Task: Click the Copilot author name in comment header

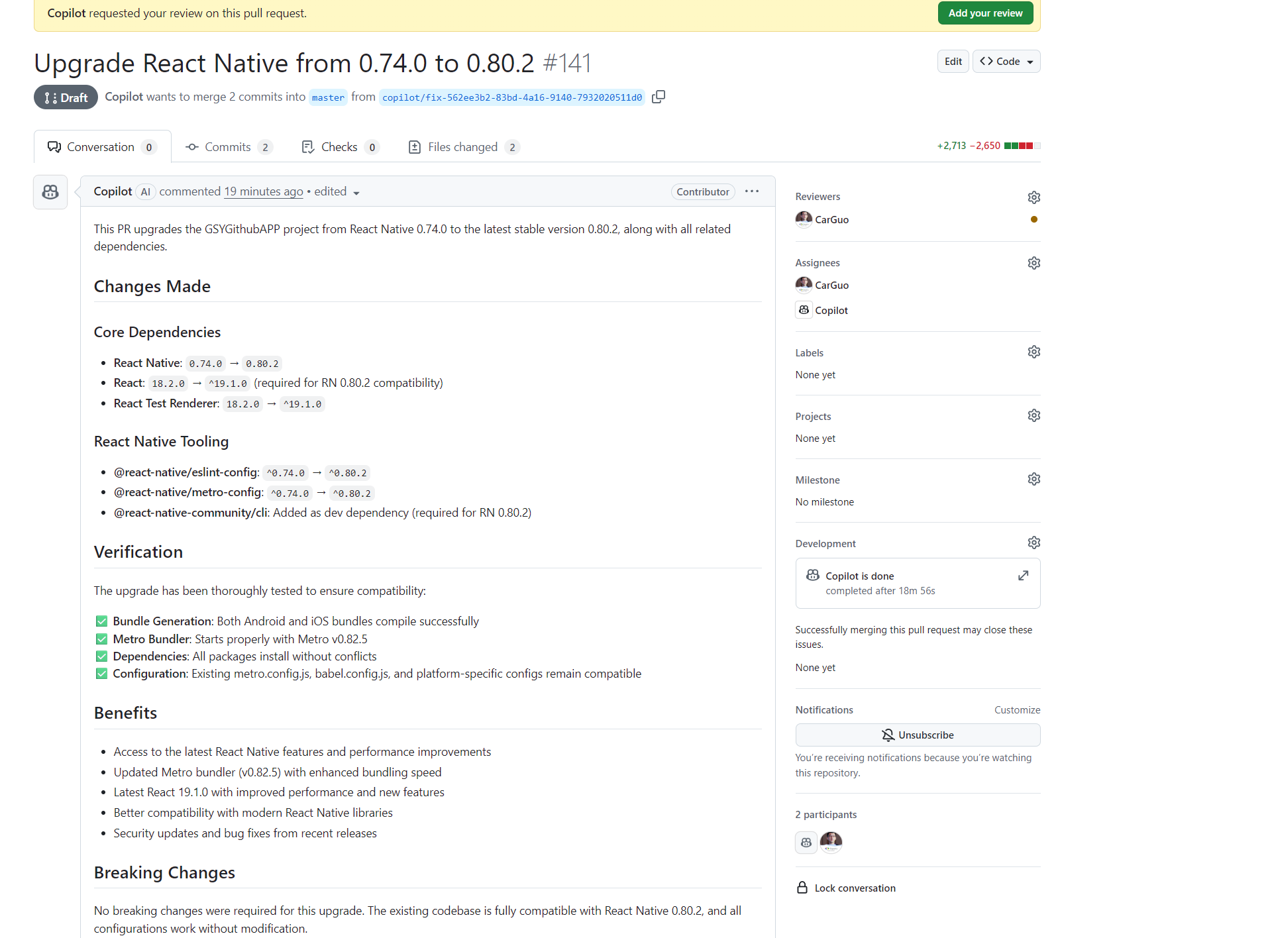Action: 113,191
